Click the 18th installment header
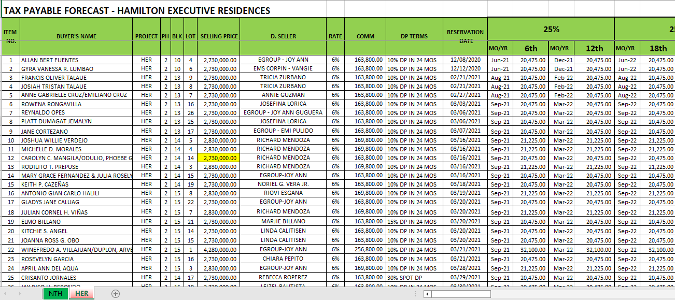This screenshot has height=300, width=675. 658,48
